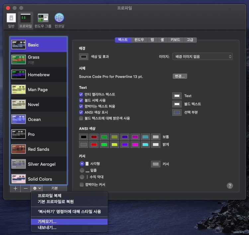The width and height of the screenshot is (249, 235).
Task: Click the normal black ANSI swatch
Action: click(x=84, y=137)
